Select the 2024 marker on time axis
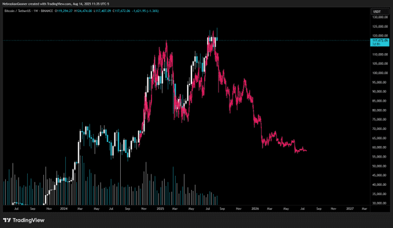Viewport: 393px width, 228px height. coord(64,208)
